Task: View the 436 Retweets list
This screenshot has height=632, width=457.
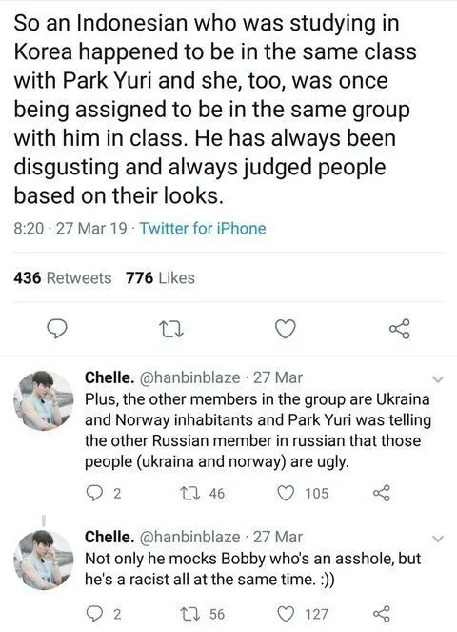Action: 63,278
